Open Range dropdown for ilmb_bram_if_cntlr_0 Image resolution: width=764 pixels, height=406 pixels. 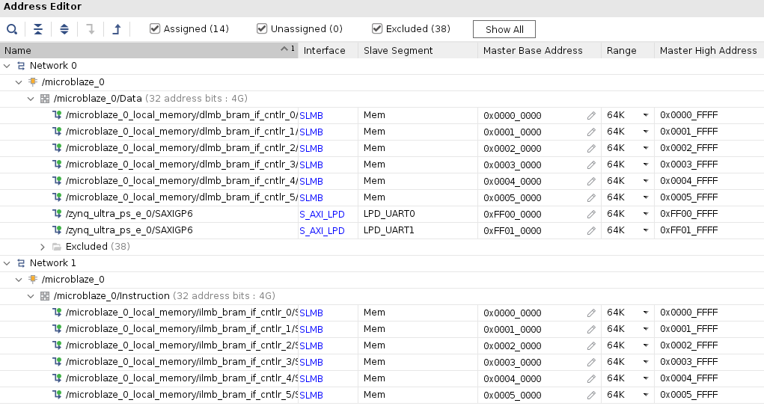[646, 313]
